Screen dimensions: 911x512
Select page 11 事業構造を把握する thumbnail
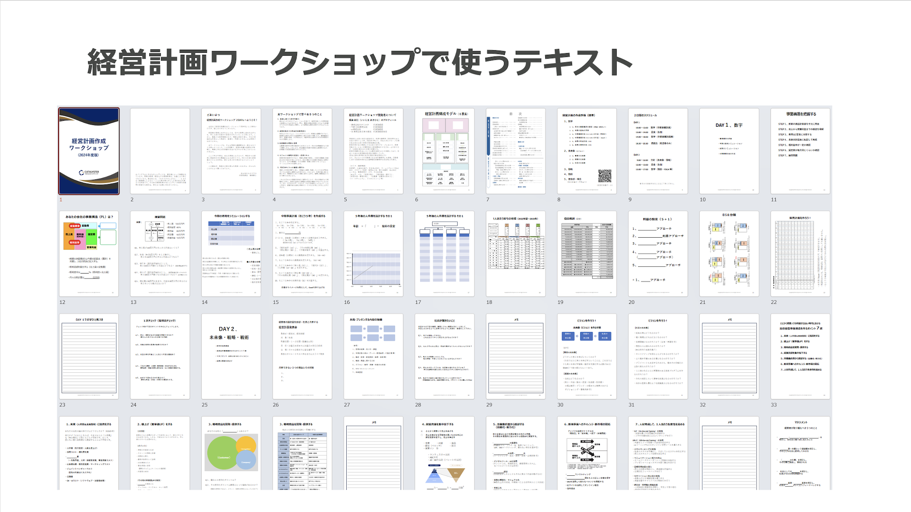(800, 151)
